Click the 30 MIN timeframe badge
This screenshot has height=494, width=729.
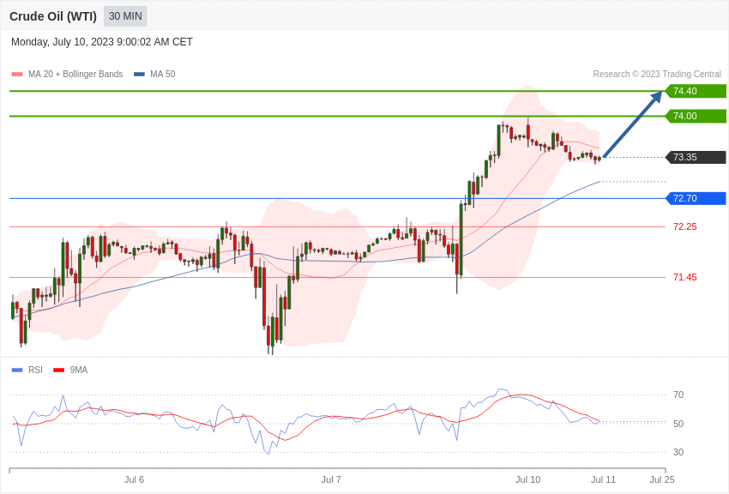[x=125, y=16]
